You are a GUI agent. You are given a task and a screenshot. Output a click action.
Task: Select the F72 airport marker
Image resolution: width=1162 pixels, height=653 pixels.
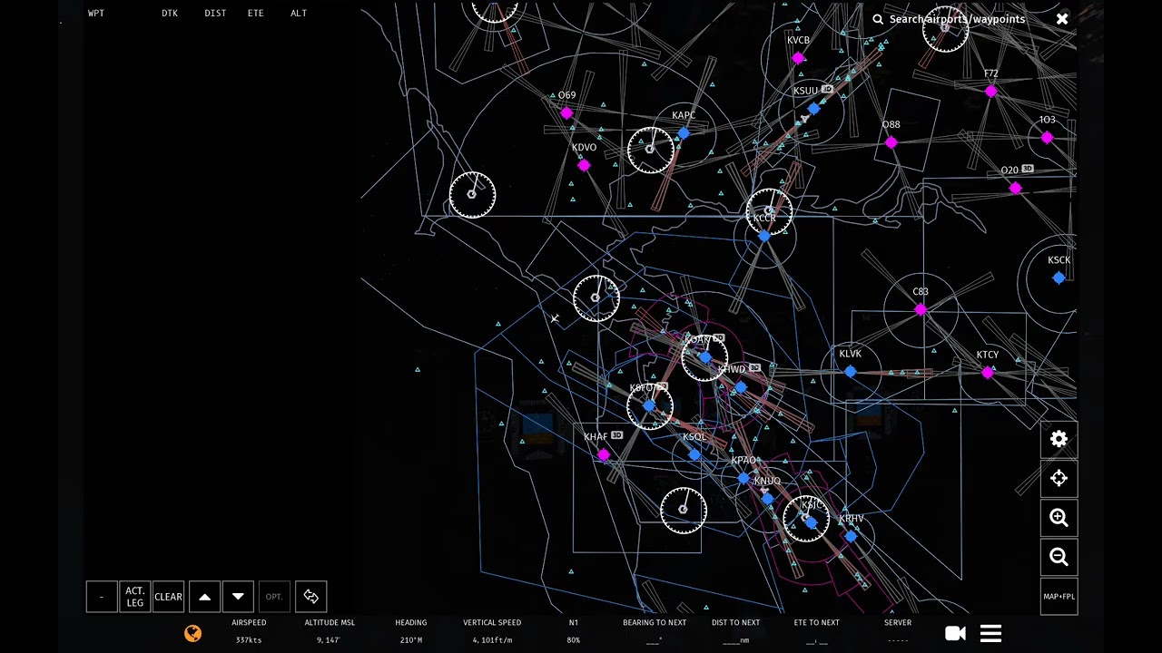990,92
